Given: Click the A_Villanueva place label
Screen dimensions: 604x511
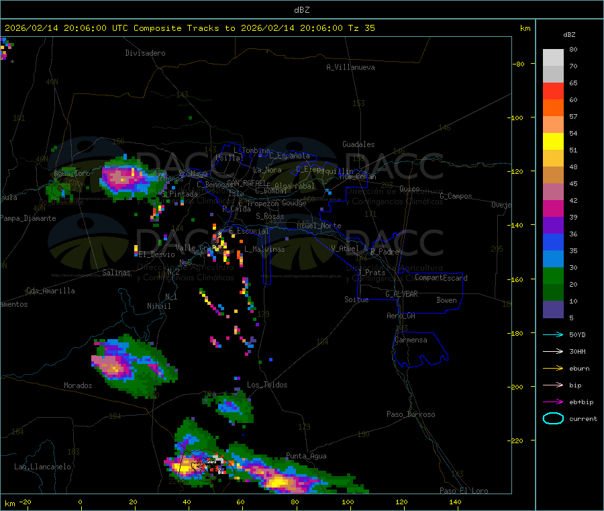Looking at the screenshot, I should 350,67.
